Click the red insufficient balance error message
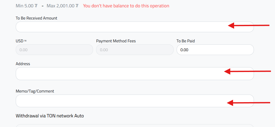This screenshot has width=275, height=127. 126,6
